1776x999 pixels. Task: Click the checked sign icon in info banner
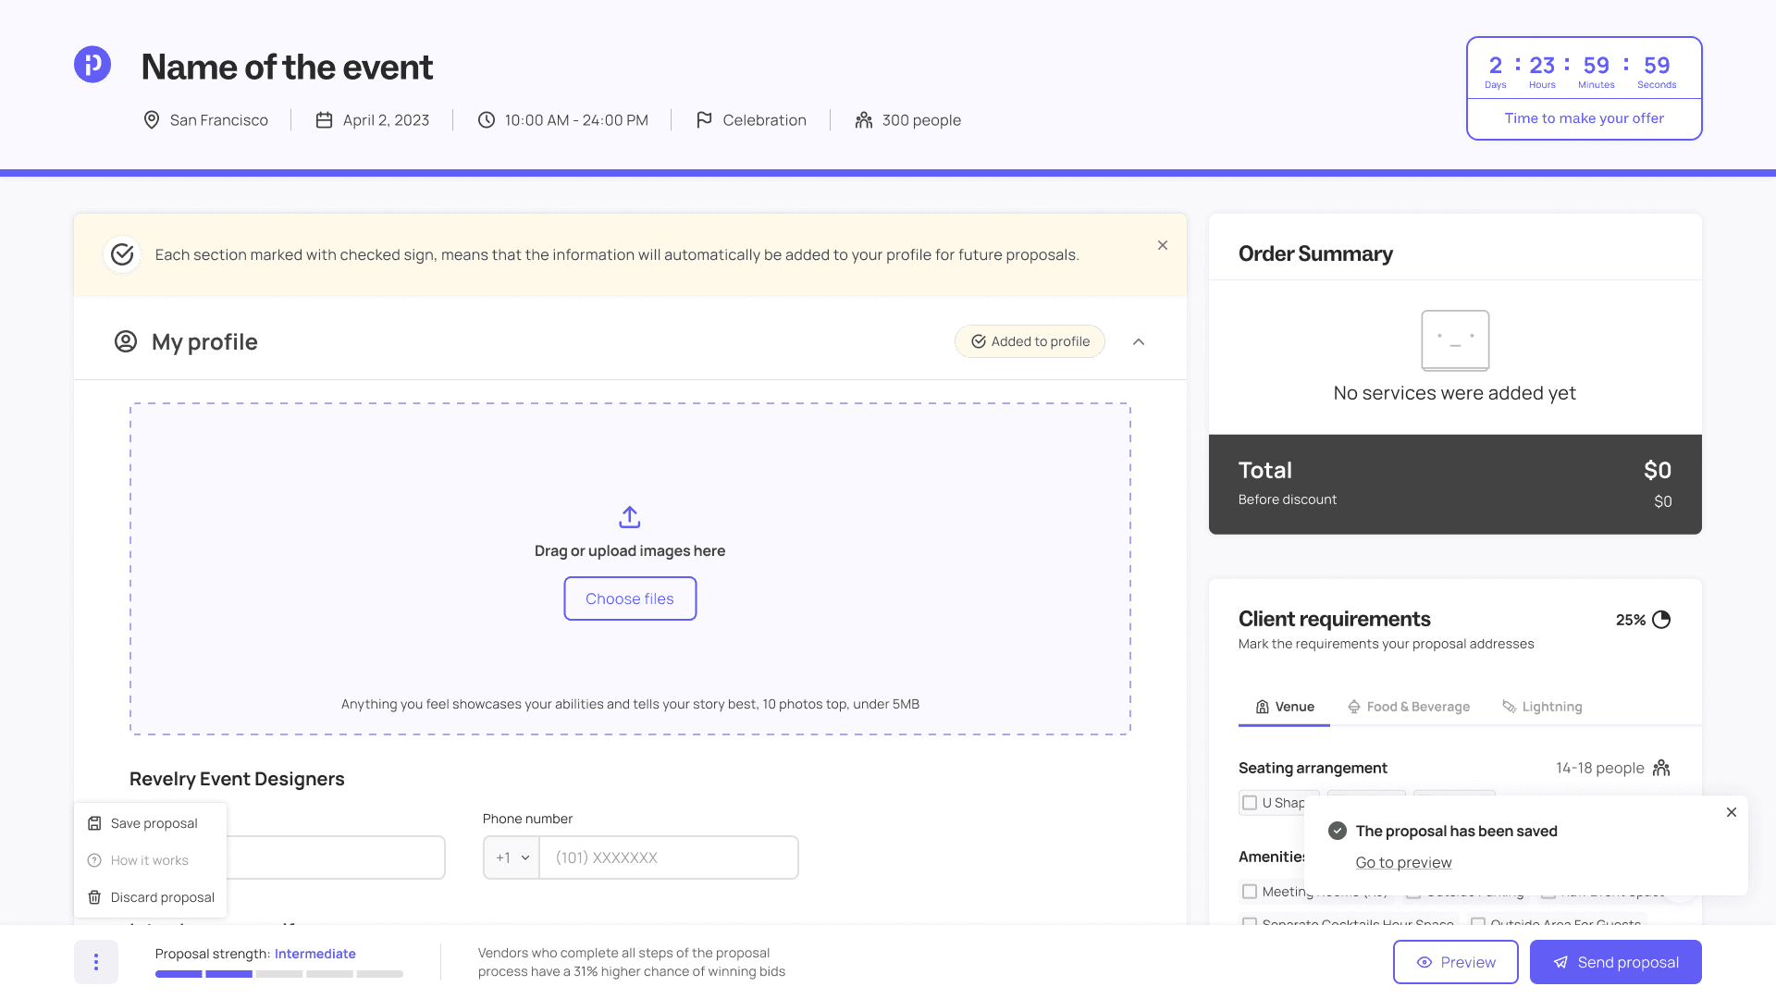(x=122, y=254)
